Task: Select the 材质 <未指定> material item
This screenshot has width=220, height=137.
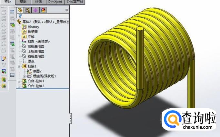Action: 36,42
